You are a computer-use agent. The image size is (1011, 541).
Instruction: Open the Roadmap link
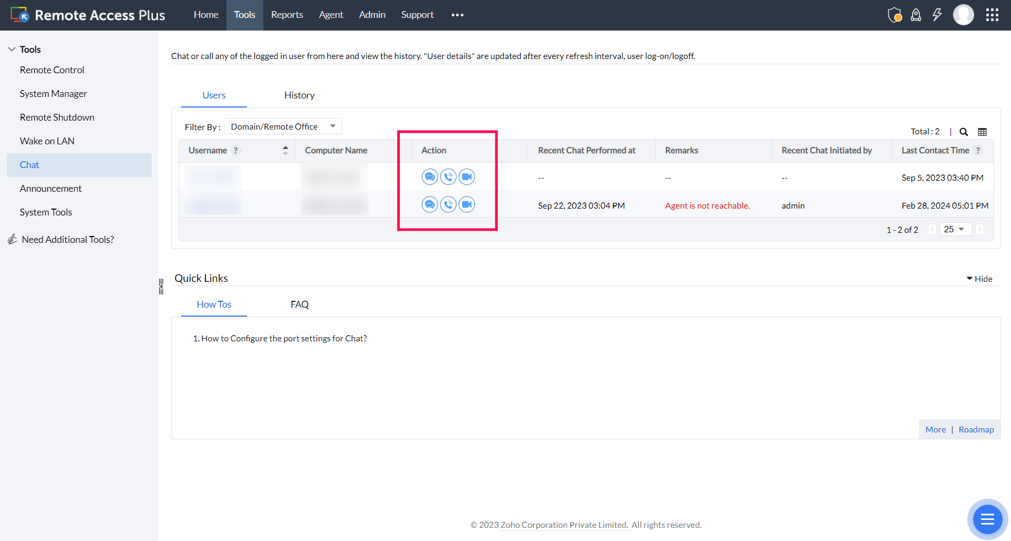coord(976,430)
